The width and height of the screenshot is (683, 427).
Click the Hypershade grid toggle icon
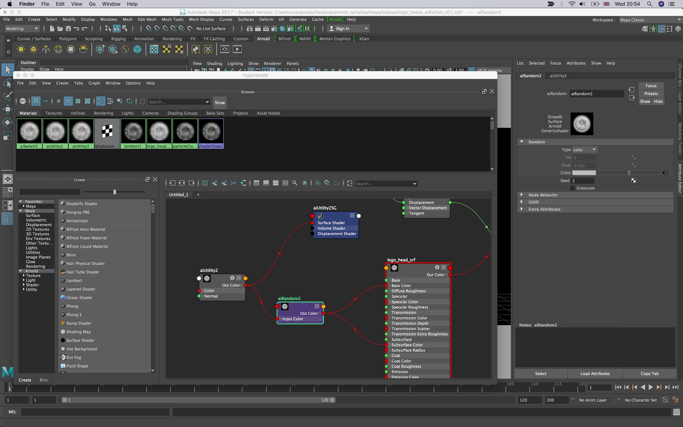click(318, 183)
